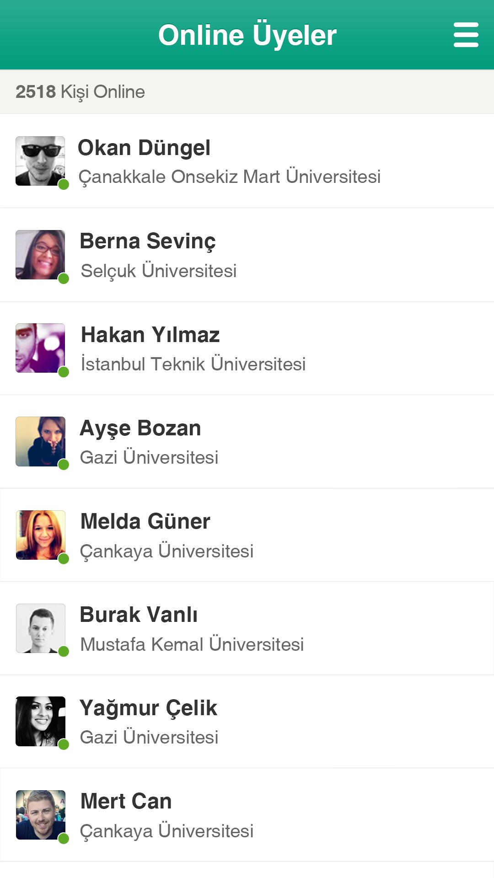The height and width of the screenshot is (878, 494).
Task: Tap Burak Vanlı's profile photo
Action: 40,628
